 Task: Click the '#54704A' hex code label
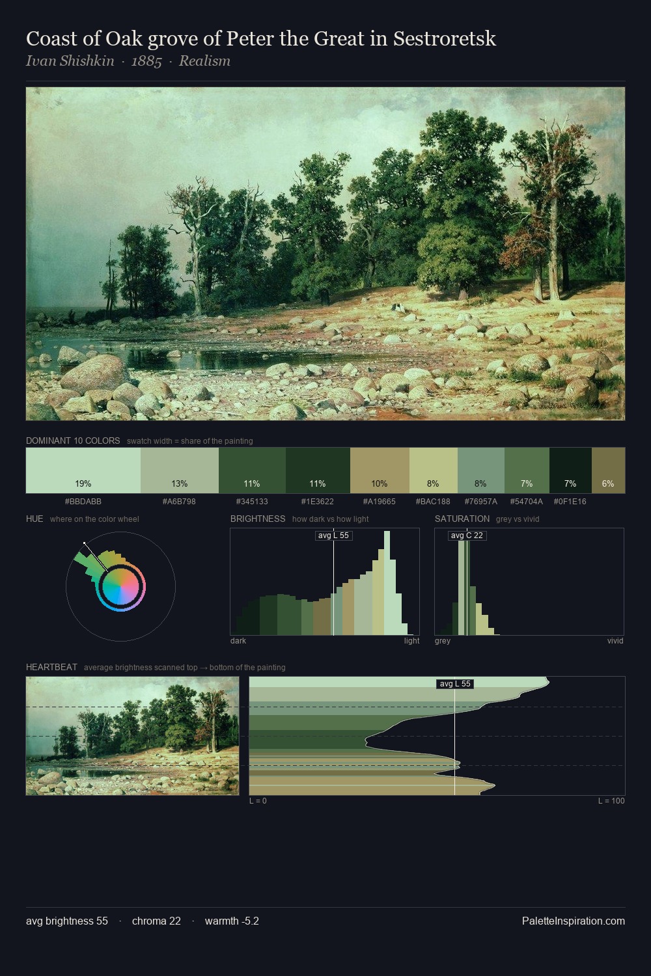[527, 502]
